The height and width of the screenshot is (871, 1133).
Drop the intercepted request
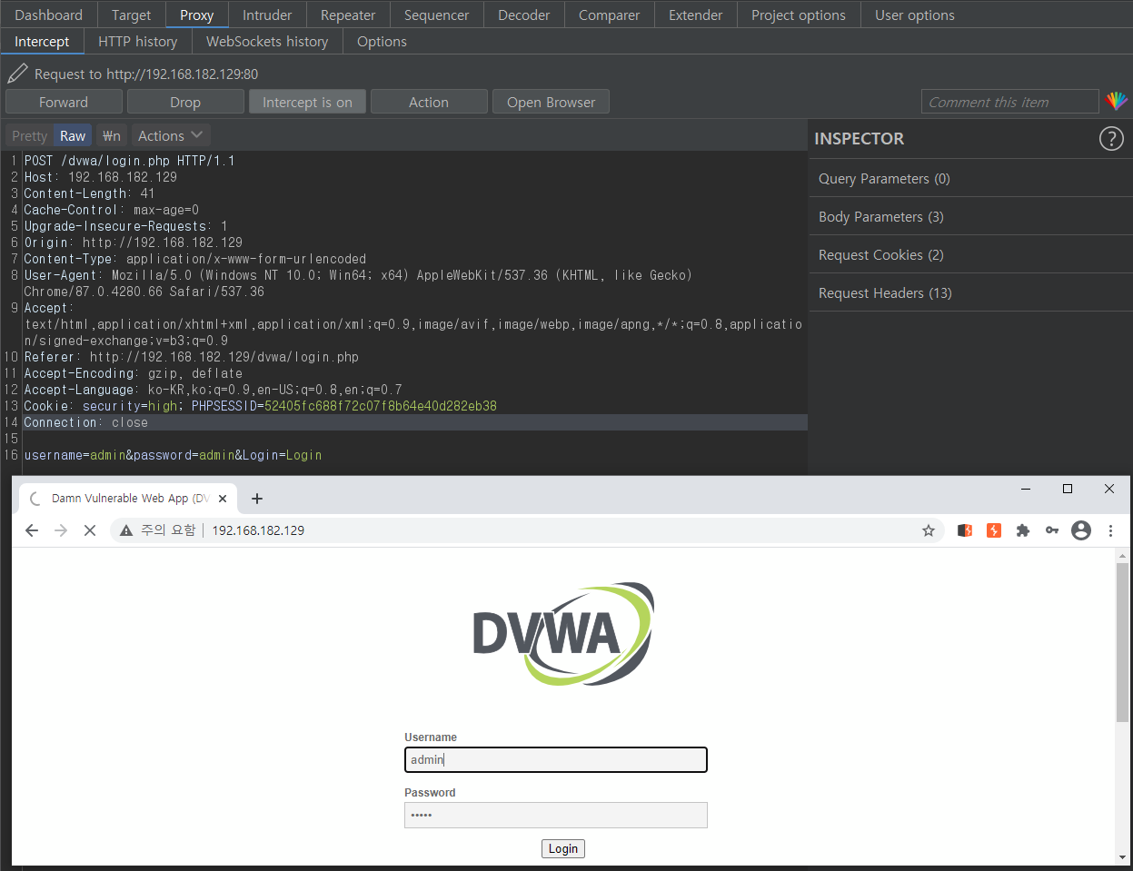click(x=185, y=102)
